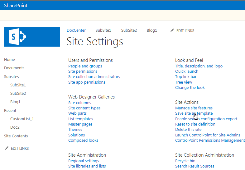Open Regional settings link
This screenshot has height=170, width=245.
tap(84, 161)
